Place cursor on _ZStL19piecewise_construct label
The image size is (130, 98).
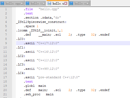coord(41,22)
